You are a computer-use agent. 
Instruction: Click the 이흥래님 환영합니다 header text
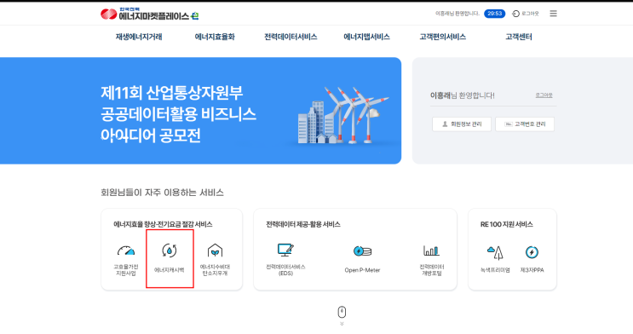click(x=457, y=14)
